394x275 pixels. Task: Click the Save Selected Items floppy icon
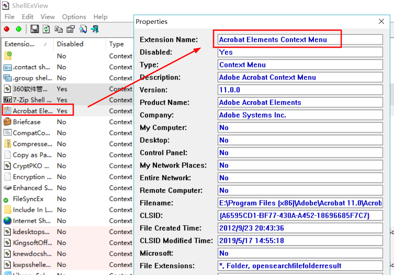click(x=34, y=29)
